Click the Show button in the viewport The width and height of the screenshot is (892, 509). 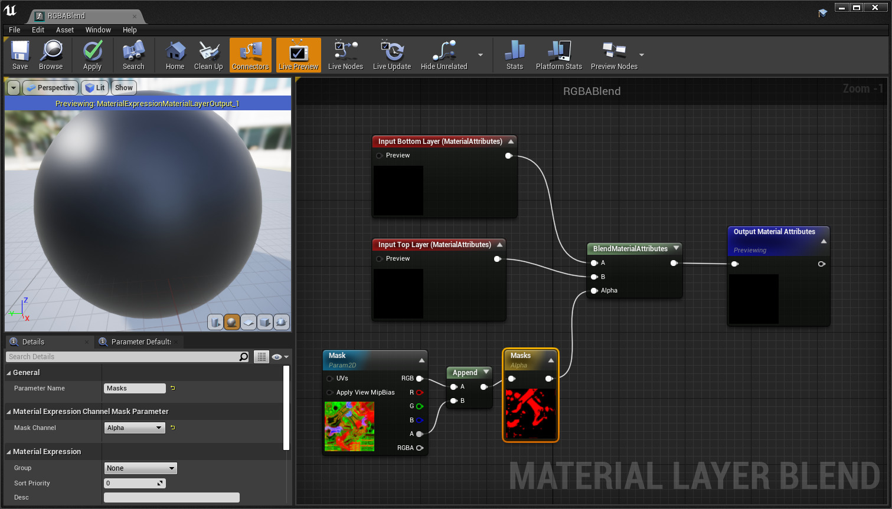click(123, 87)
